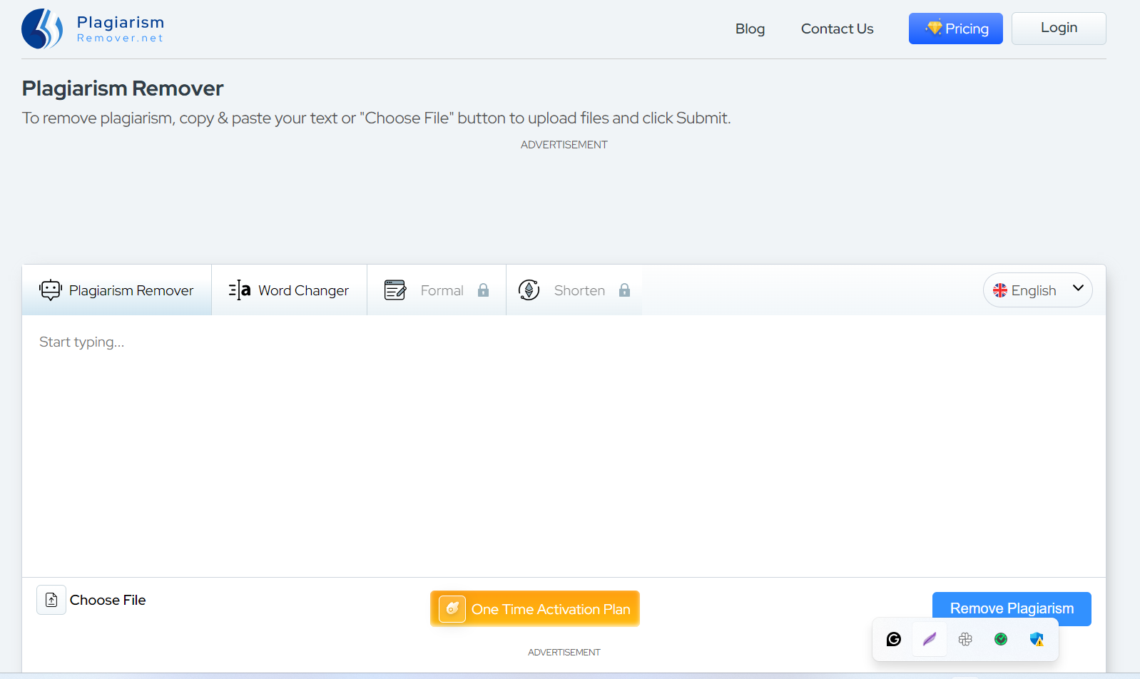Open the Blog page link

coord(750,29)
